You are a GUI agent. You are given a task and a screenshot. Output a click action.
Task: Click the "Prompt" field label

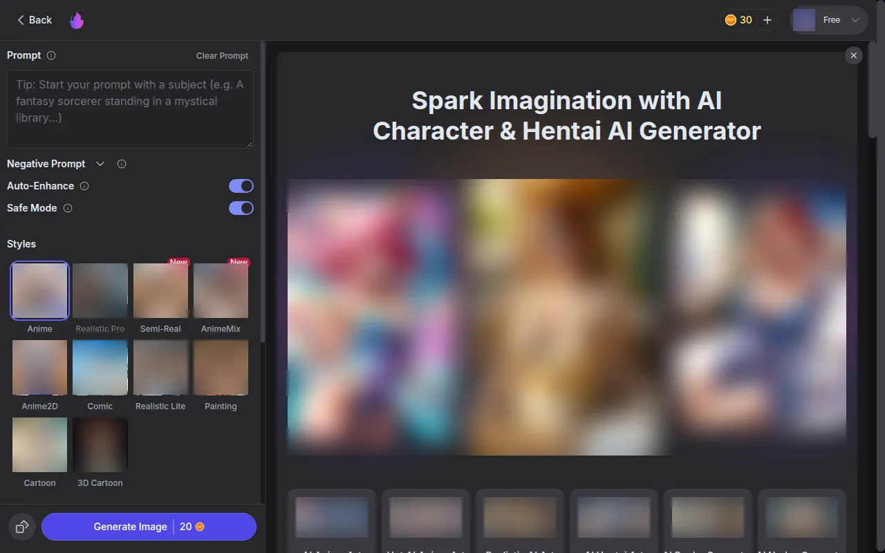[x=24, y=55]
